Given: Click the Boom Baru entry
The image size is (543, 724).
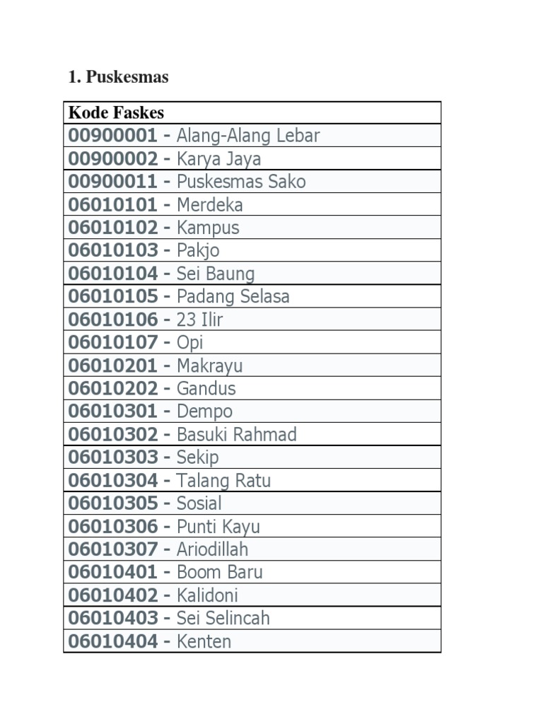Looking at the screenshot, I should (x=219, y=572).
